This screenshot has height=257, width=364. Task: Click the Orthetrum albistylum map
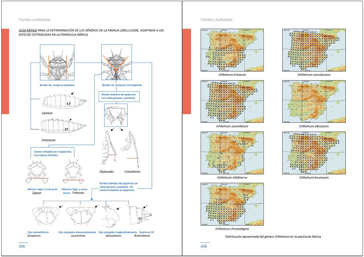(x=314, y=102)
